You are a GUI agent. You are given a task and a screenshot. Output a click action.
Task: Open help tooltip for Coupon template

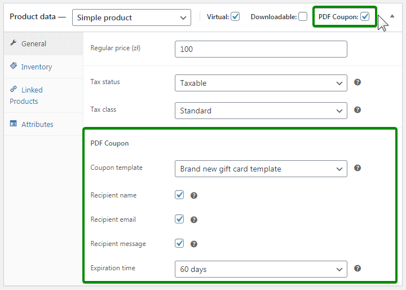point(358,168)
